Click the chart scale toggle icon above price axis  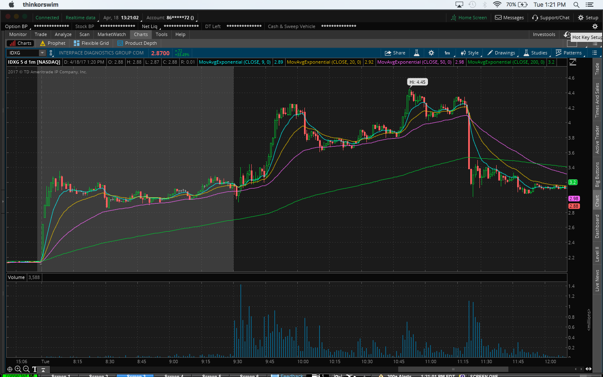click(x=573, y=62)
